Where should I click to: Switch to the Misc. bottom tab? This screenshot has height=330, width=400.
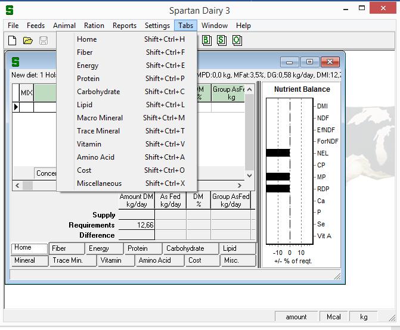[238, 261]
